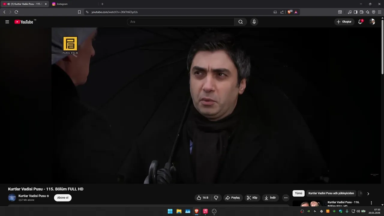The width and height of the screenshot is (384, 216).
Task: Open Brave Leo AI sparkle icon
Action: 367,12
